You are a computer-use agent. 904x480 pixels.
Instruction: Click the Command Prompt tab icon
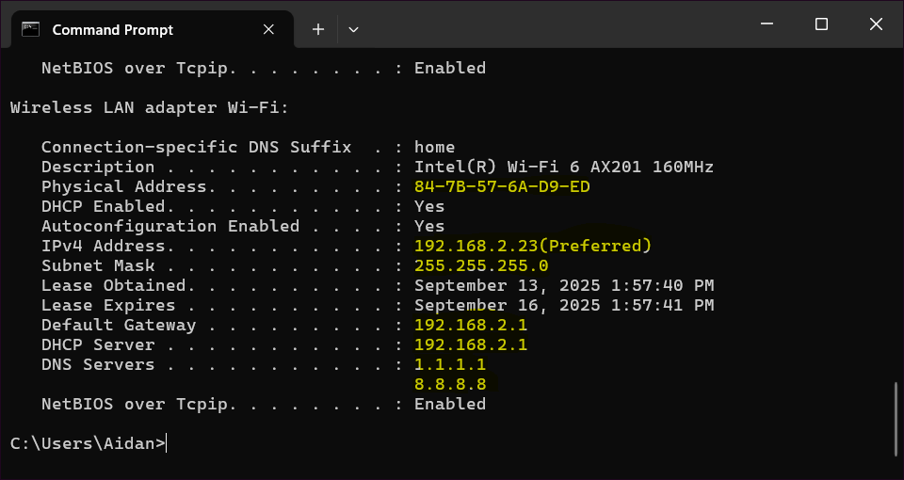pyautogui.click(x=30, y=29)
